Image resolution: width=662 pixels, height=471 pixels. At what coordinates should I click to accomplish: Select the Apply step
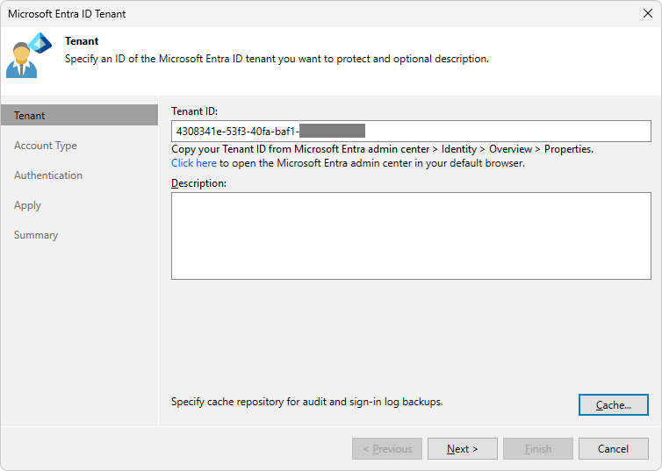tap(27, 205)
